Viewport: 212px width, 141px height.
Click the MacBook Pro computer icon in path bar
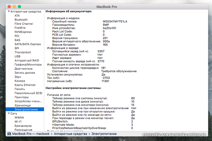[9, 134]
